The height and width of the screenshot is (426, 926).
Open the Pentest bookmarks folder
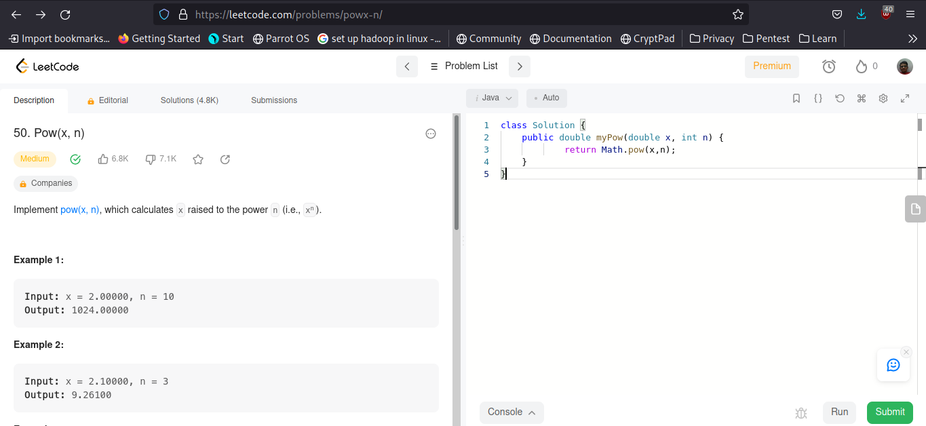coord(766,39)
